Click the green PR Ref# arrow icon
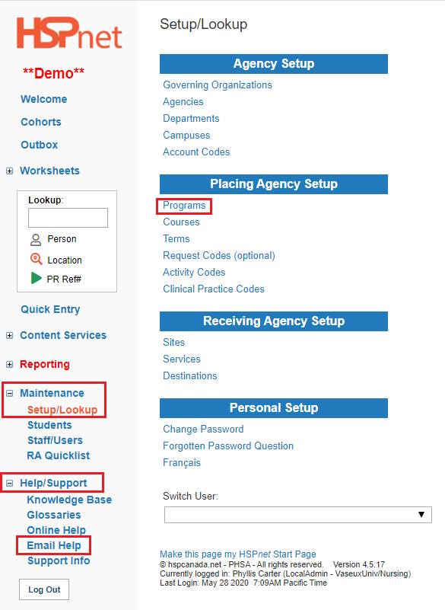Viewport: 445px width, 610px height. 37,278
